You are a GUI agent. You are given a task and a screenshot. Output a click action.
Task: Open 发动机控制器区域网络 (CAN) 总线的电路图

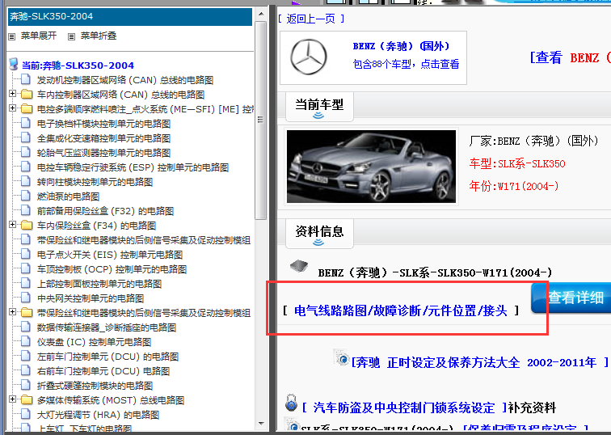point(125,80)
